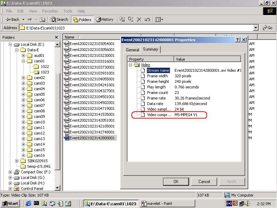Select the Control Panel icon in tree
Viewport: 277px width, 208px height.
pyautogui.click(x=17, y=189)
